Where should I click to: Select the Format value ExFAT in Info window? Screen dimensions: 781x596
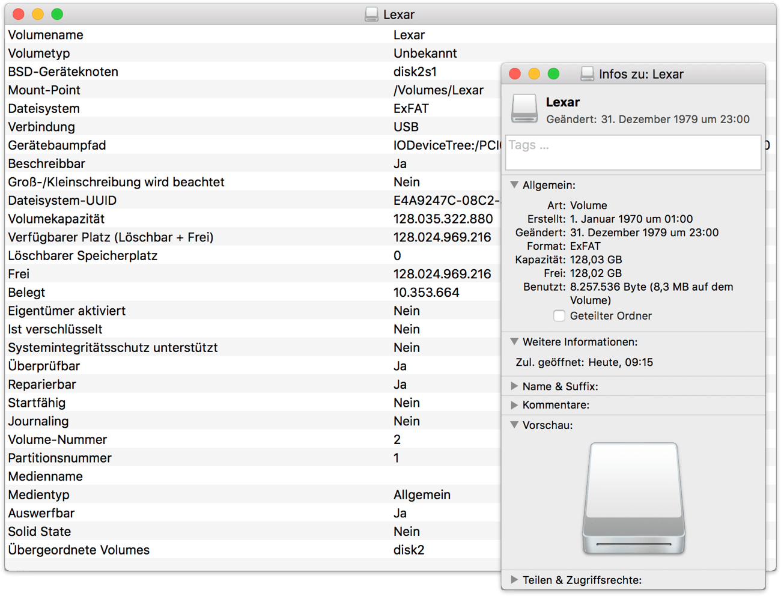(585, 246)
